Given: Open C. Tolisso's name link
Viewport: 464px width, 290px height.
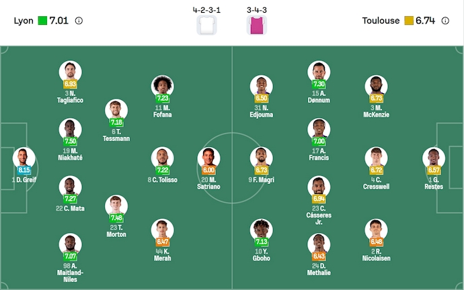Looking at the screenshot, I should pyautogui.click(x=162, y=179).
